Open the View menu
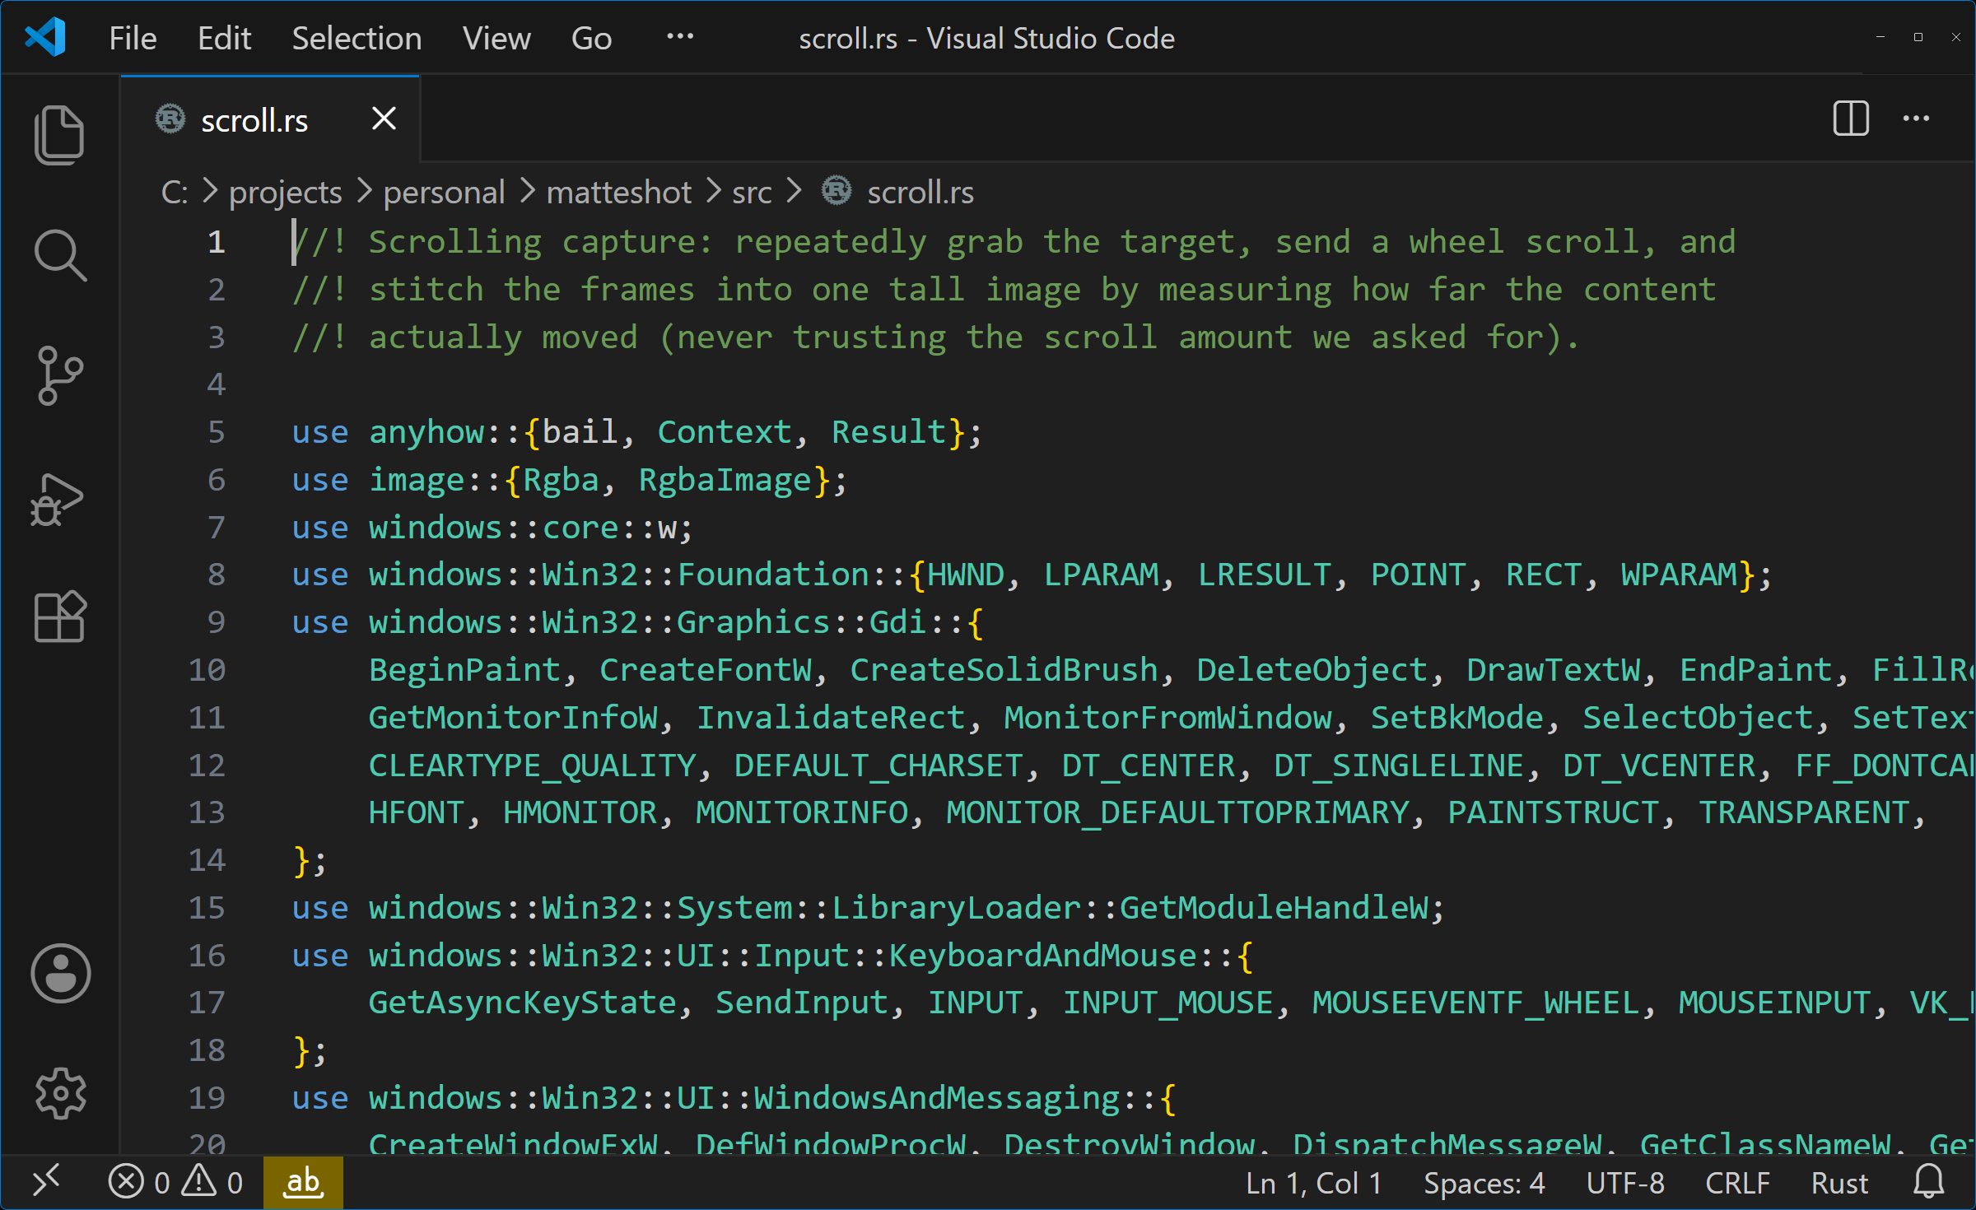 (x=496, y=38)
